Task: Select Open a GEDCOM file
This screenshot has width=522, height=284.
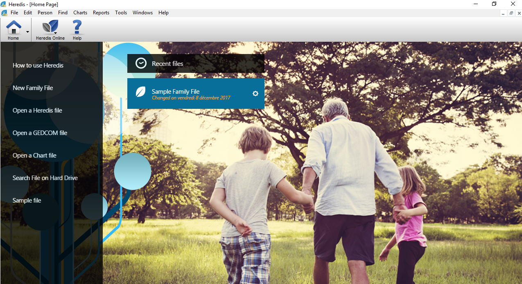Action: [x=40, y=133]
